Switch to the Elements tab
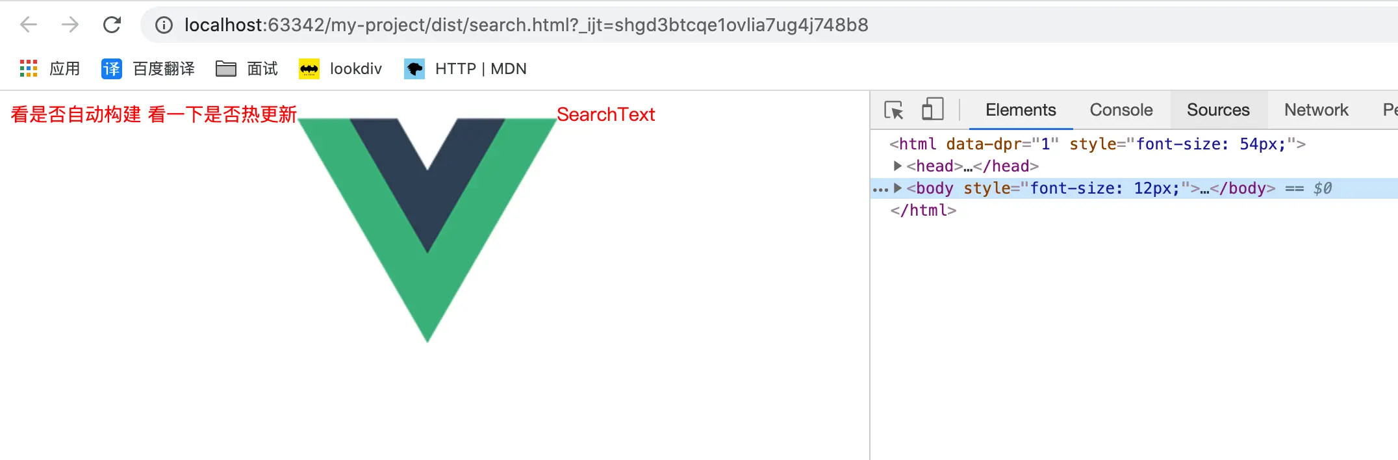 [x=1021, y=110]
